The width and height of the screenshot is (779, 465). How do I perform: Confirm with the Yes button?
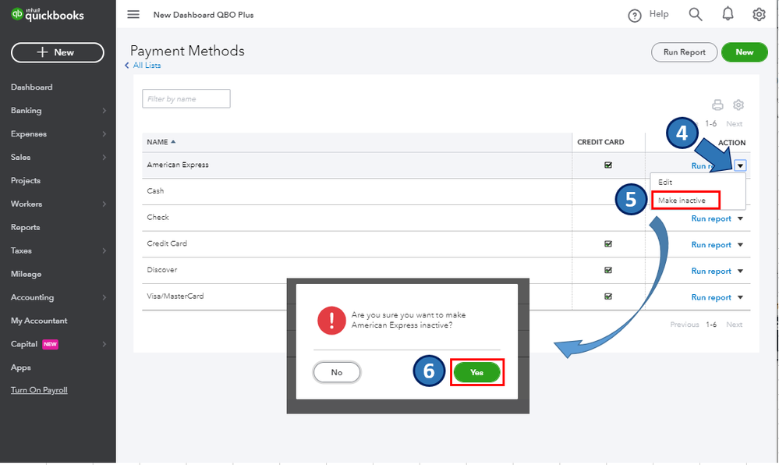(477, 372)
